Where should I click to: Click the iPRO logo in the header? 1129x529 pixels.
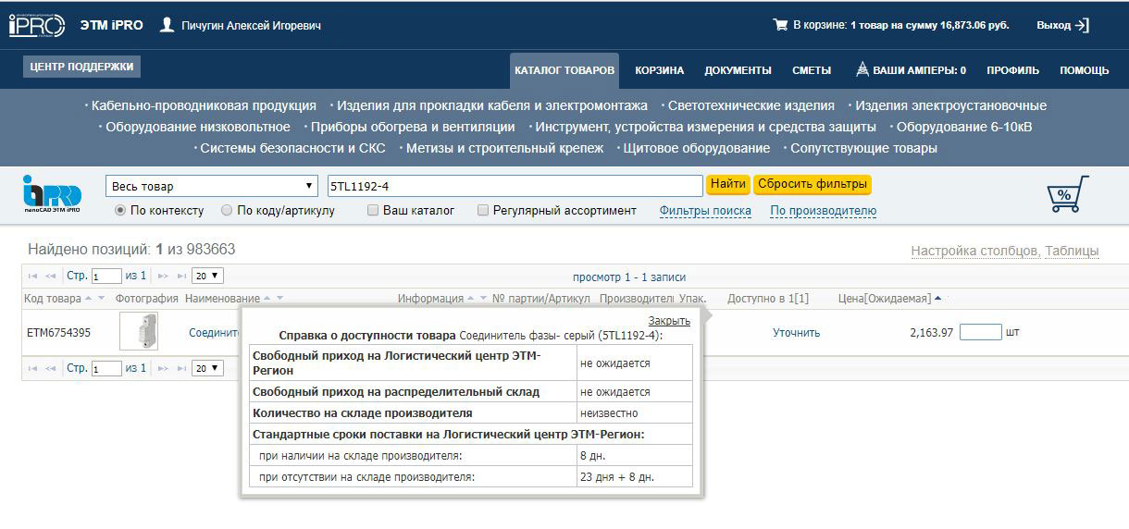click(x=37, y=25)
